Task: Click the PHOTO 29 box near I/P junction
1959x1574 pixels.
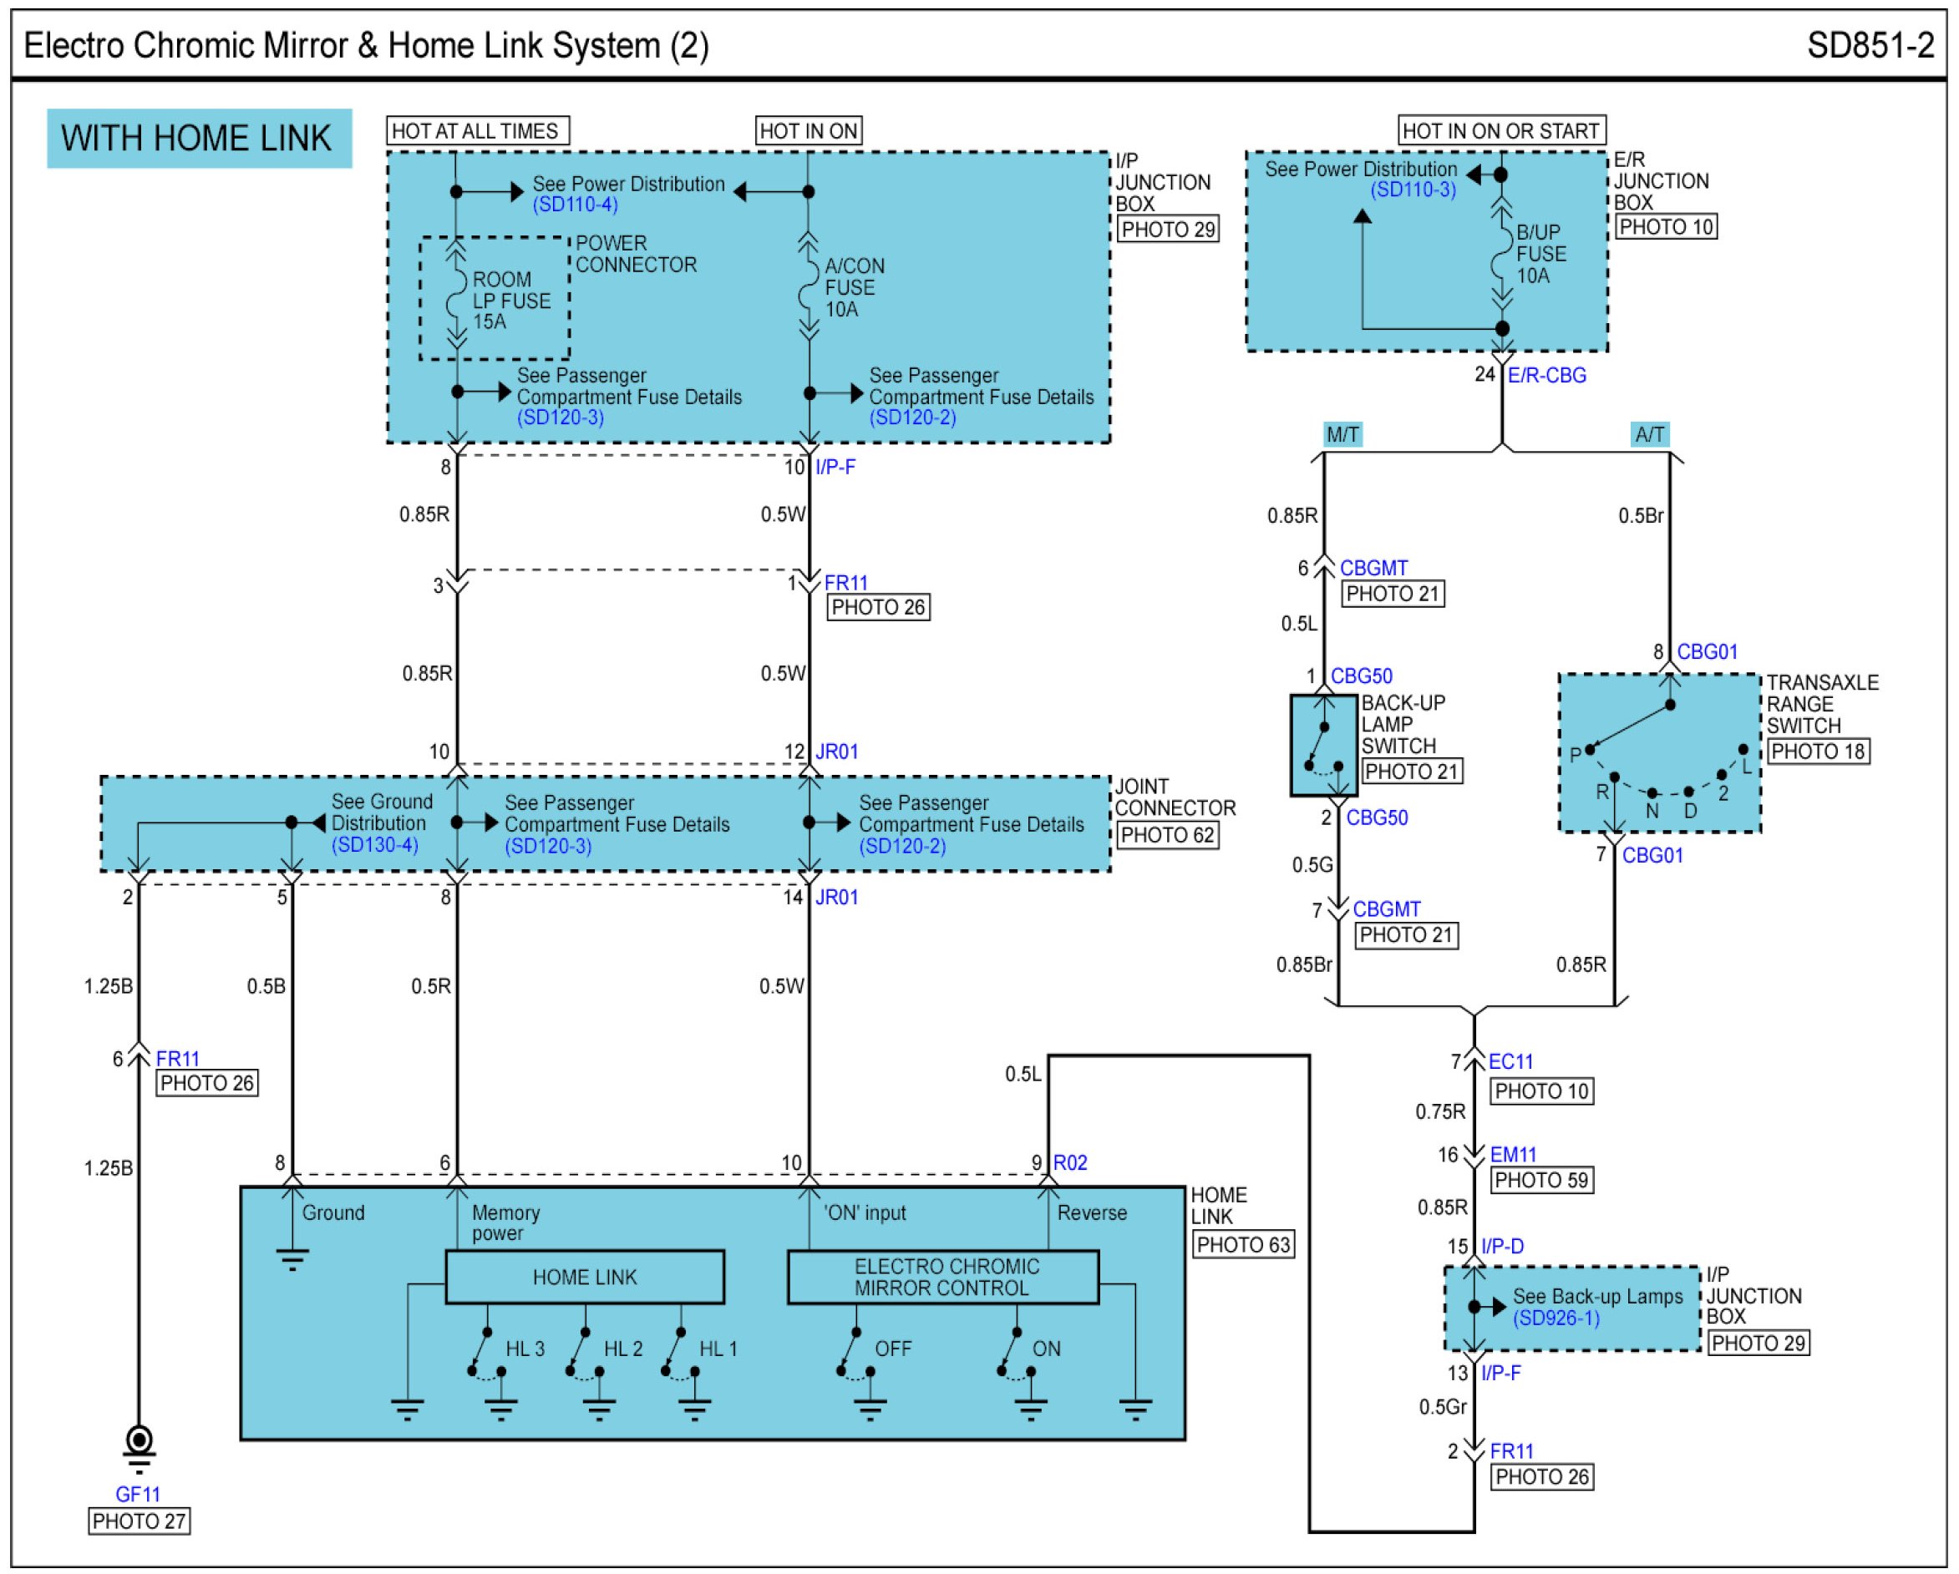Action: [1168, 230]
